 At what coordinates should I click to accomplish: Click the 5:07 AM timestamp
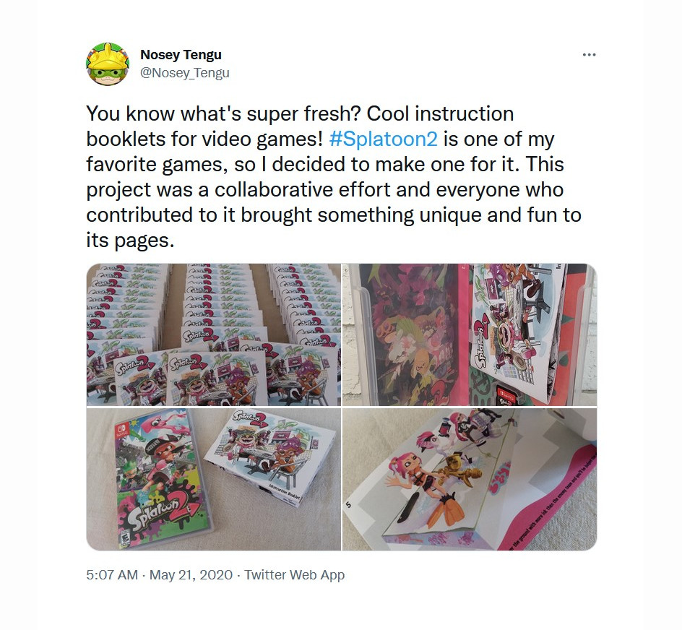(111, 575)
